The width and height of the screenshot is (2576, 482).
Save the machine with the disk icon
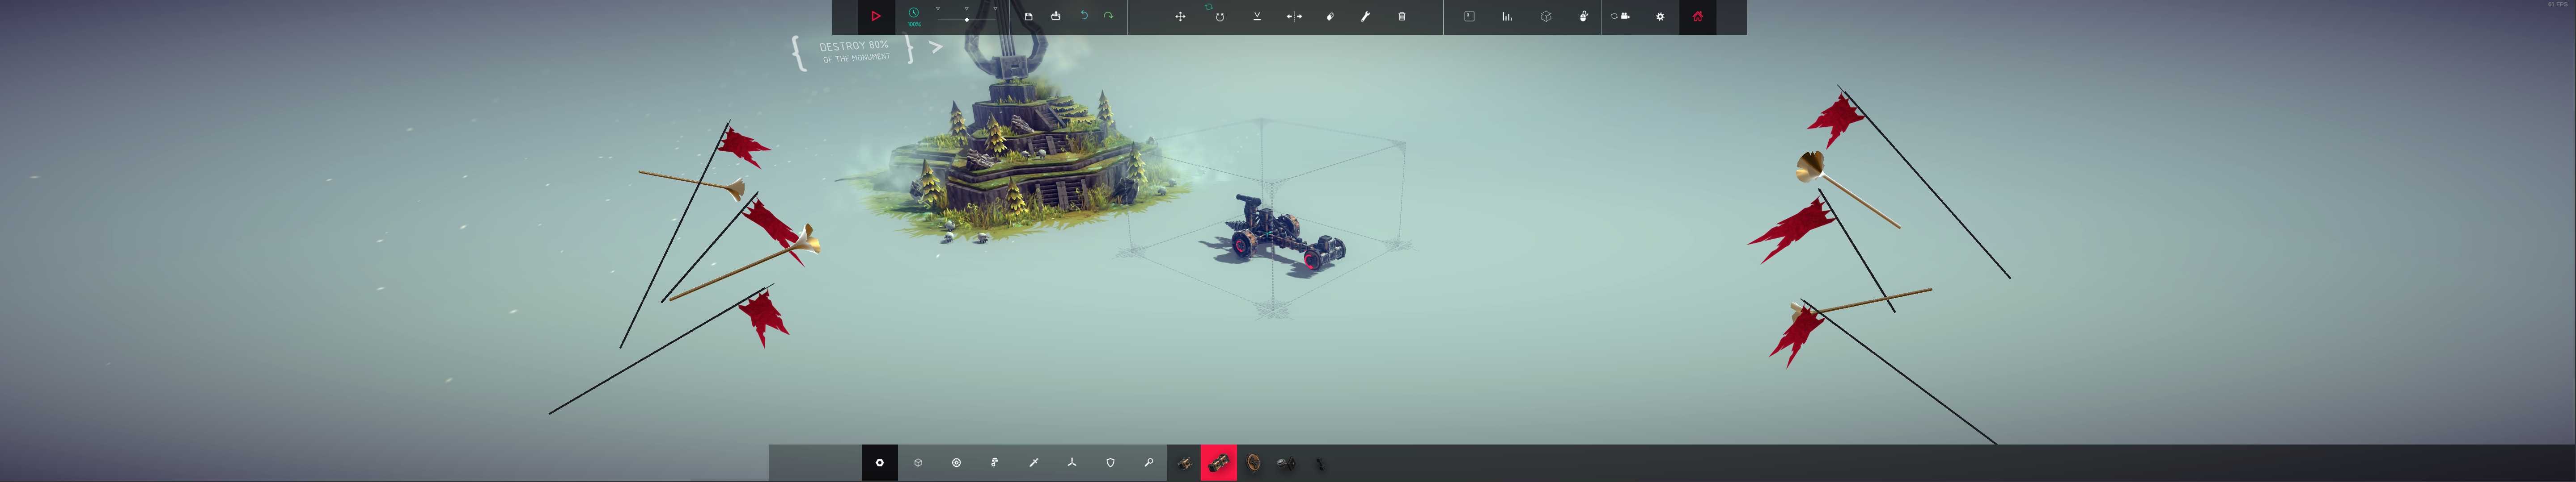pos(1028,16)
